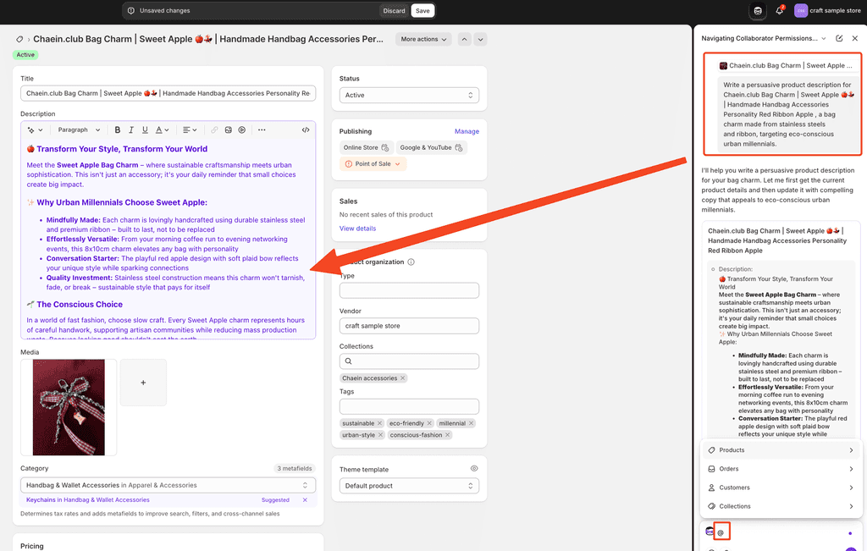Viewport: 867px width, 551px height.
Task: Open the text alignment dropdown
Action: [190, 129]
